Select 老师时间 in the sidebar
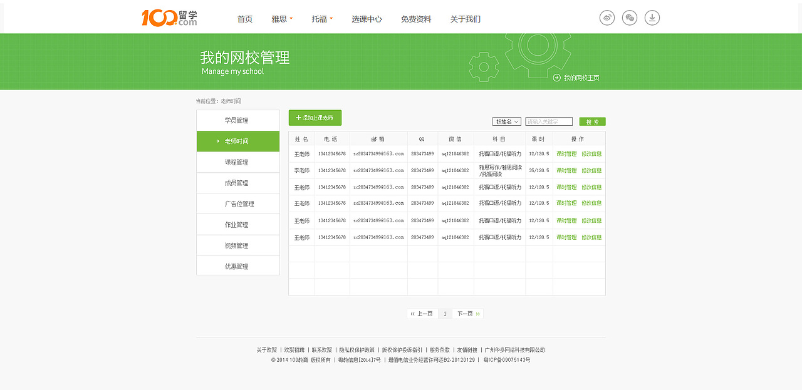 (238, 141)
